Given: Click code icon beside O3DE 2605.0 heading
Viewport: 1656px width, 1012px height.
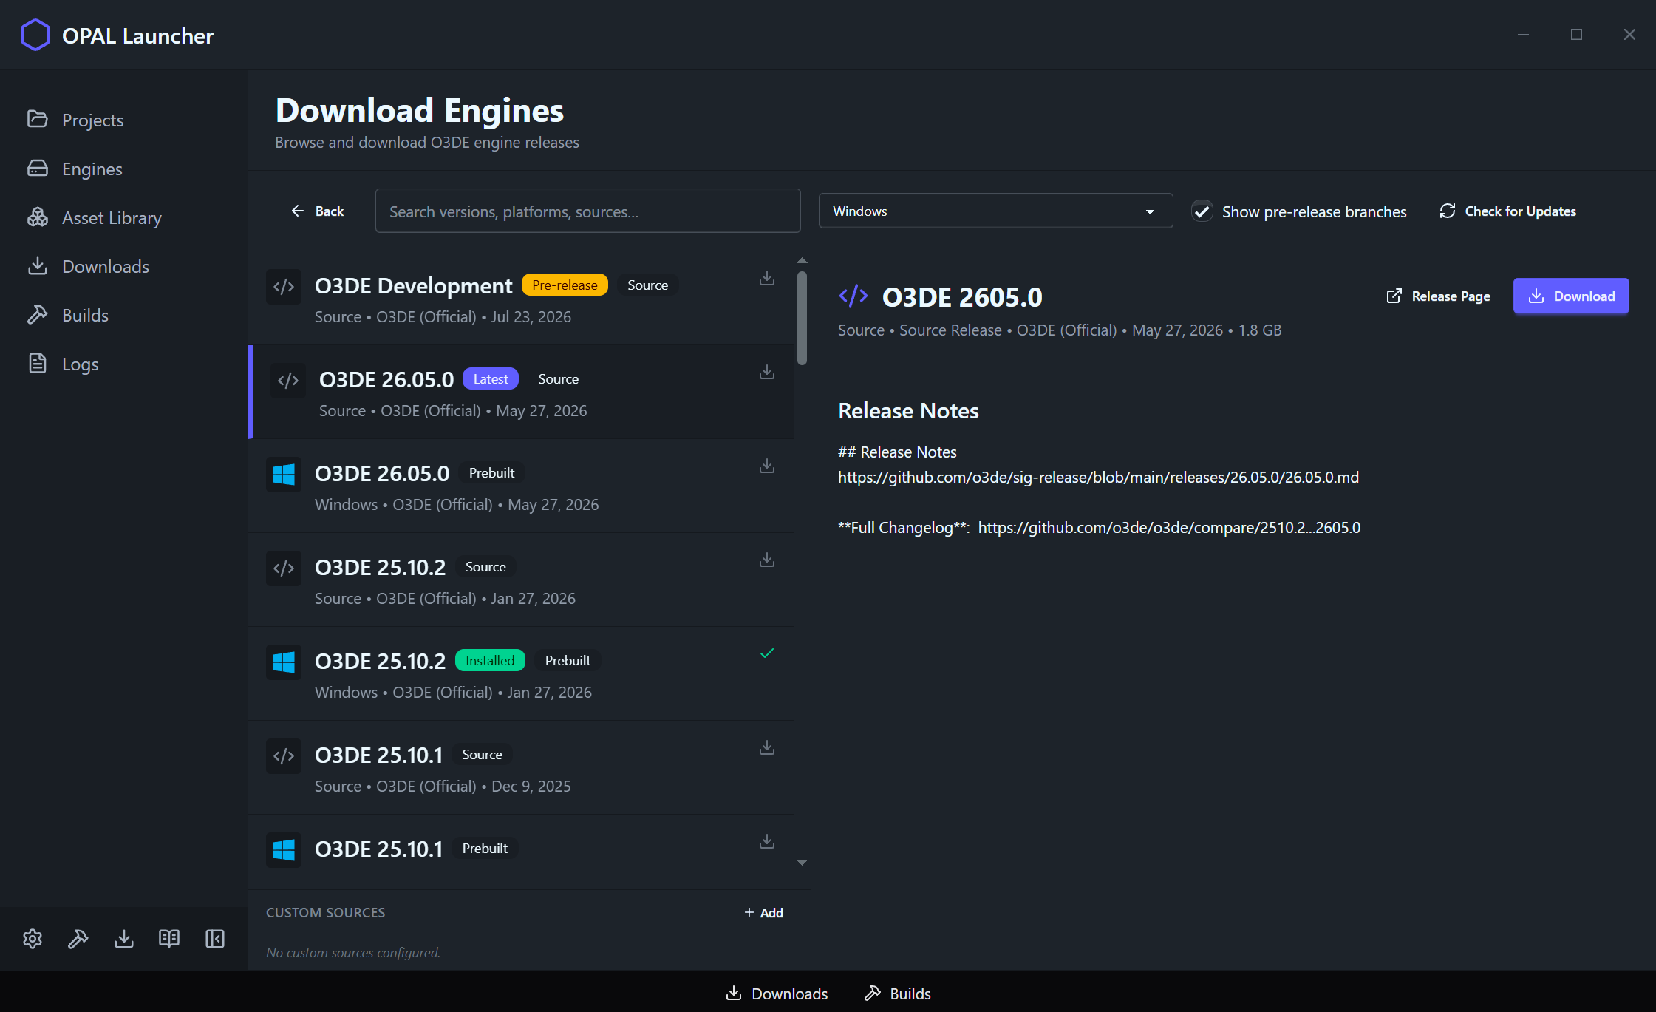Looking at the screenshot, I should pyautogui.click(x=853, y=296).
